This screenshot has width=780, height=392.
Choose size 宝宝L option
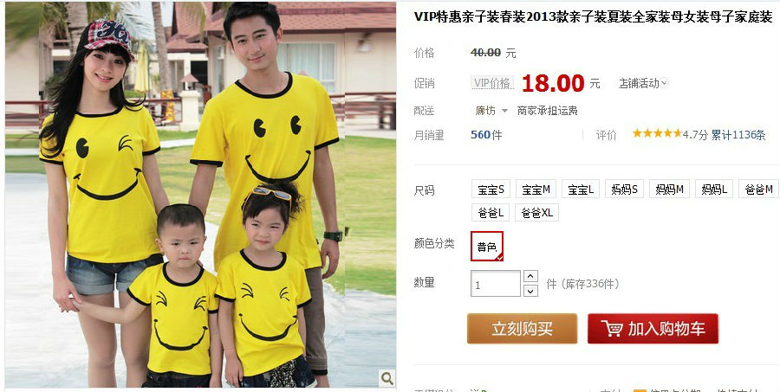click(581, 190)
